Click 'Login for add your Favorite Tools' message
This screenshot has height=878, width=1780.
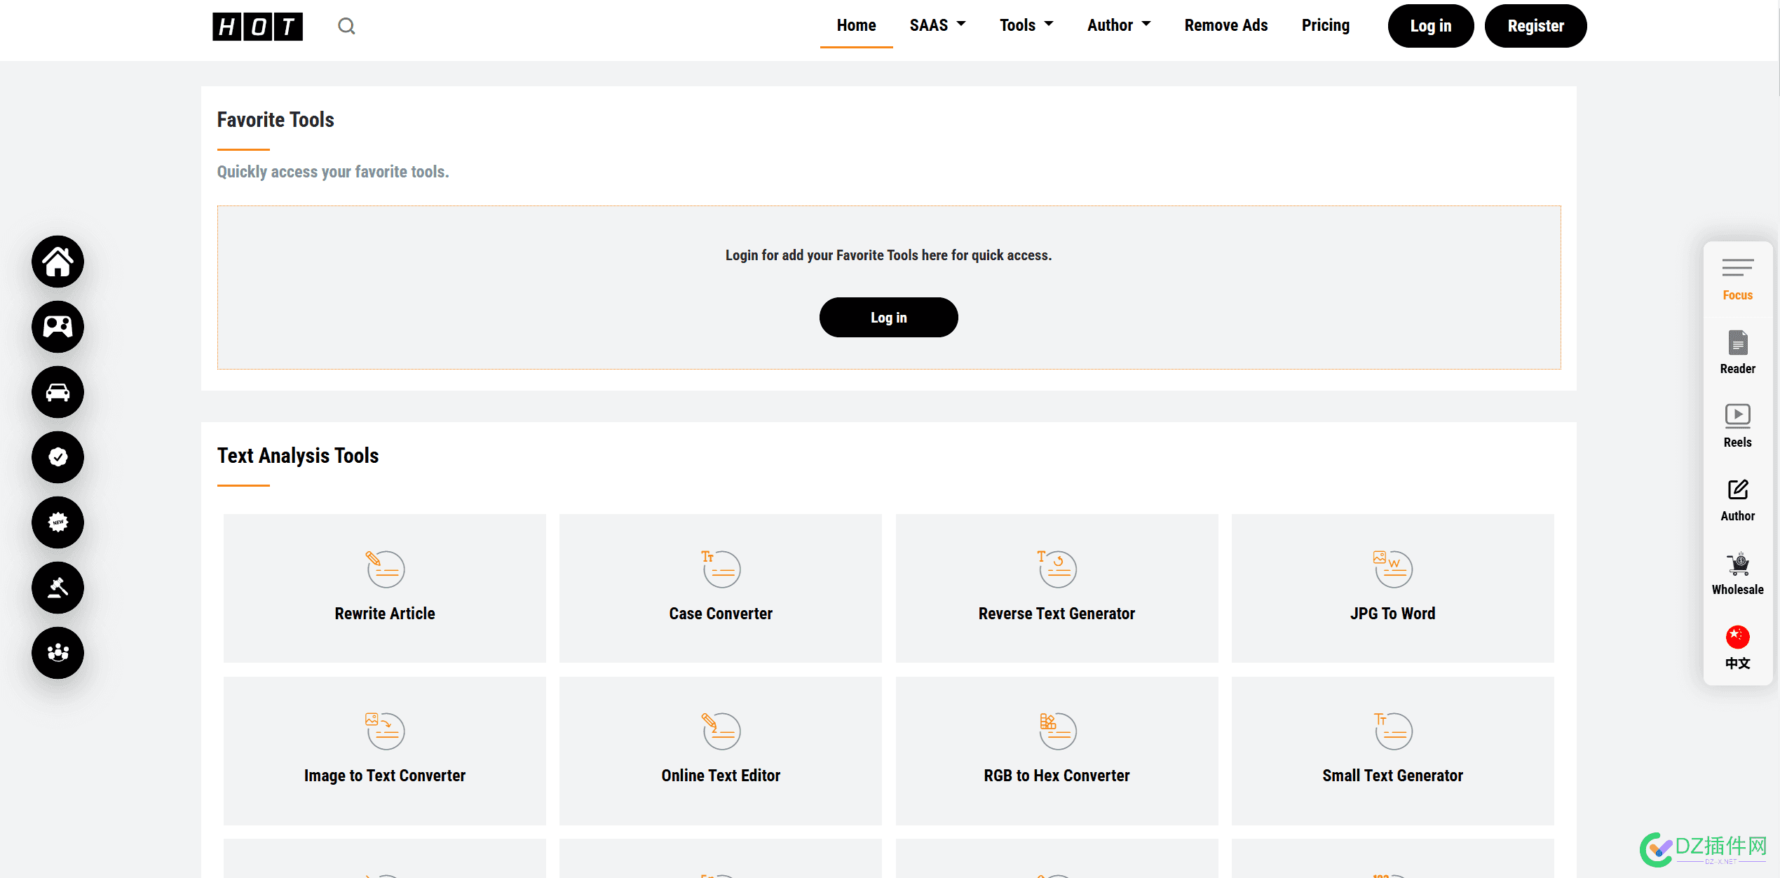pyautogui.click(x=888, y=255)
